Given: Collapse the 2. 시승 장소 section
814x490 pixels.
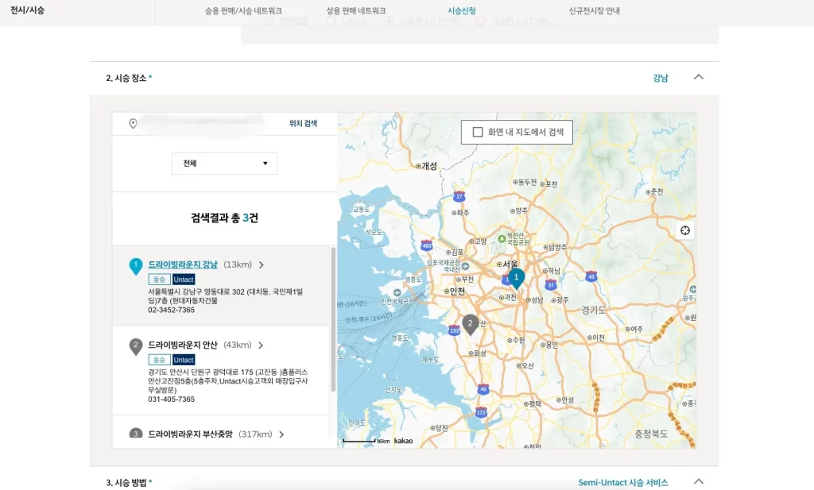Looking at the screenshot, I should (x=699, y=78).
